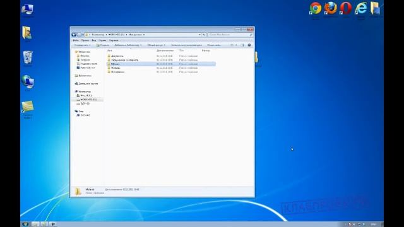The height and width of the screenshot is (227, 404).
Task: Open the Справка menu
Action: [x=114, y=40]
